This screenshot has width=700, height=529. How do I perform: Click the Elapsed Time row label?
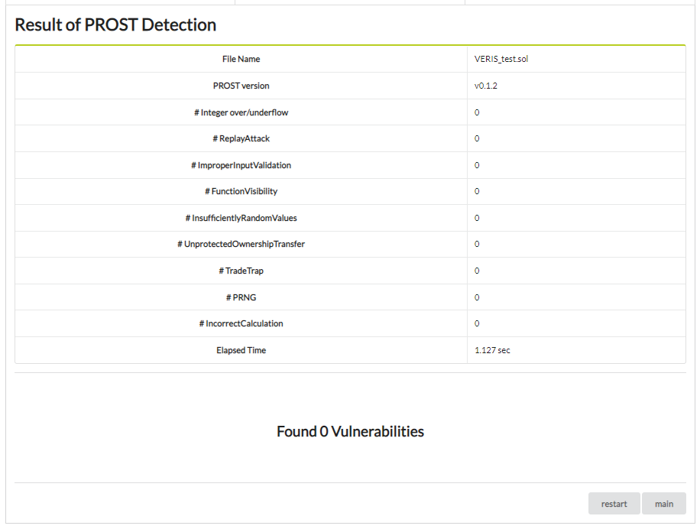pyautogui.click(x=241, y=350)
